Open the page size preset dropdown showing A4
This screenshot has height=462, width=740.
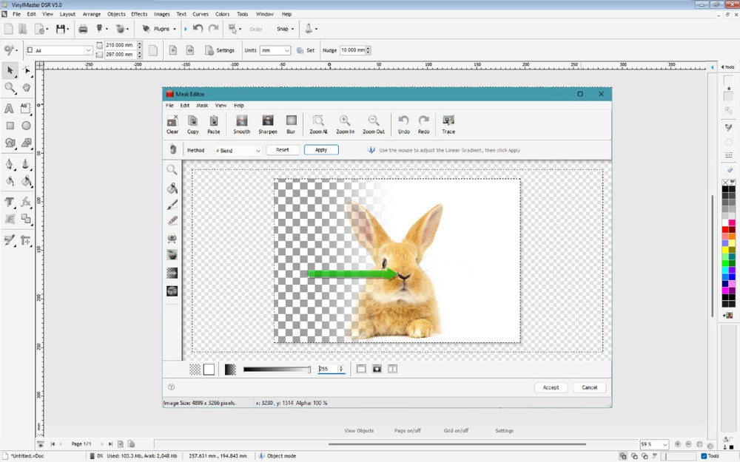58,50
